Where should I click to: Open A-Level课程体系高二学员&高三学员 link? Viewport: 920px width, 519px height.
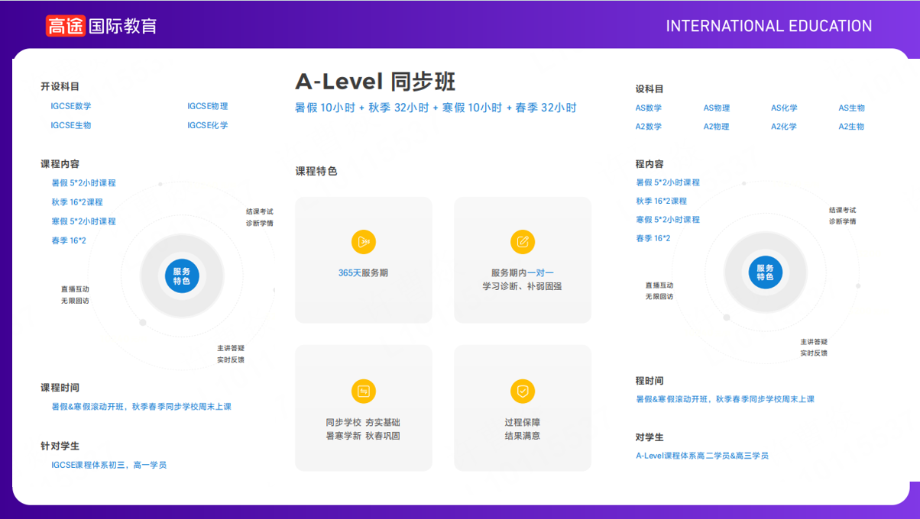702,456
